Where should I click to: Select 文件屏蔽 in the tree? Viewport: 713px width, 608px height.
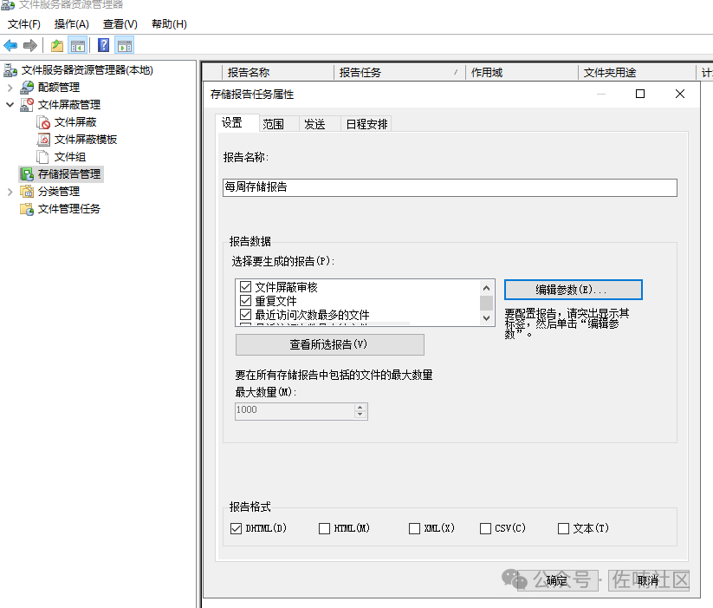pyautogui.click(x=75, y=122)
